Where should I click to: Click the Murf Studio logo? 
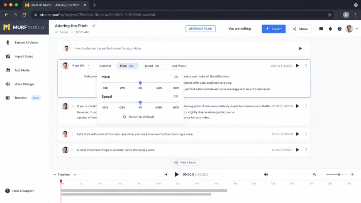tap(24, 27)
